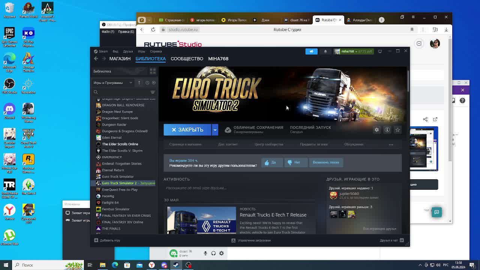The width and height of the screenshot is (480, 270).
Task: Sort library by recent activity clock icon
Action: pos(147,83)
